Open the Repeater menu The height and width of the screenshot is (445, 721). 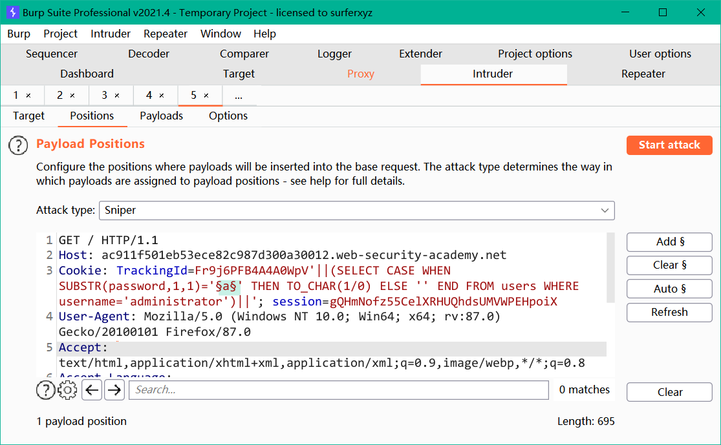tap(165, 34)
